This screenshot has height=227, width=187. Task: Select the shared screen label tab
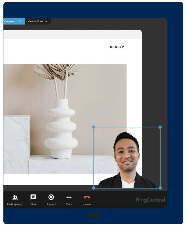[14, 21]
